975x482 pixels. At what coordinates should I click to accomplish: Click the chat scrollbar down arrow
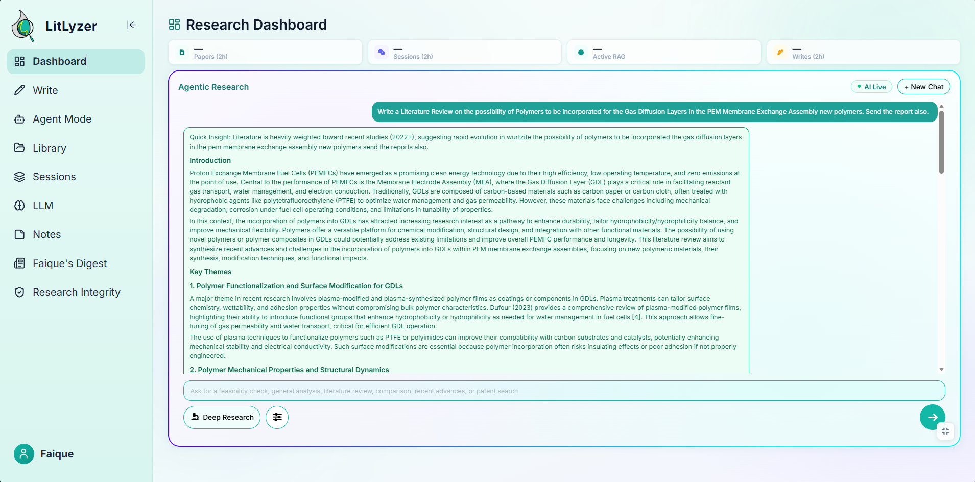coord(941,369)
